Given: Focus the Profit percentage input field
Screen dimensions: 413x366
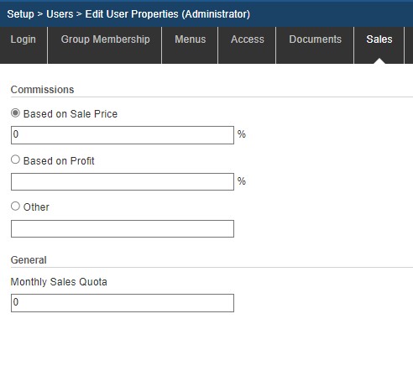Looking at the screenshot, I should pyautogui.click(x=123, y=182).
